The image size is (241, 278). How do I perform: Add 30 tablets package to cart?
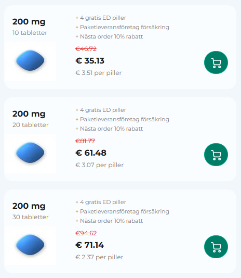(x=216, y=247)
